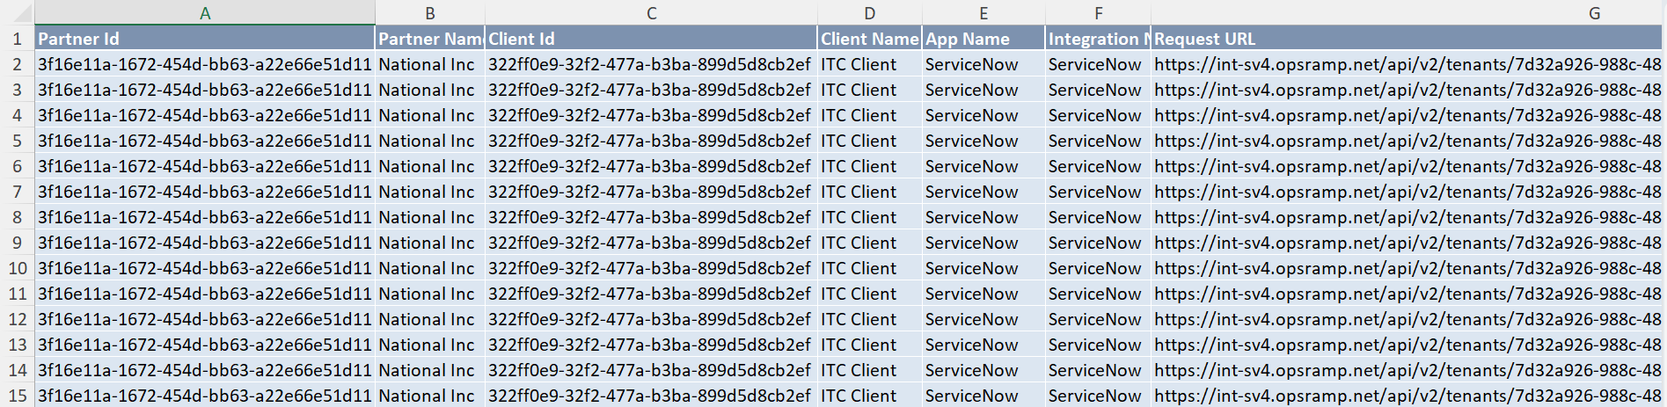Select column C header
This screenshot has height=407, width=1667.
pos(651,13)
